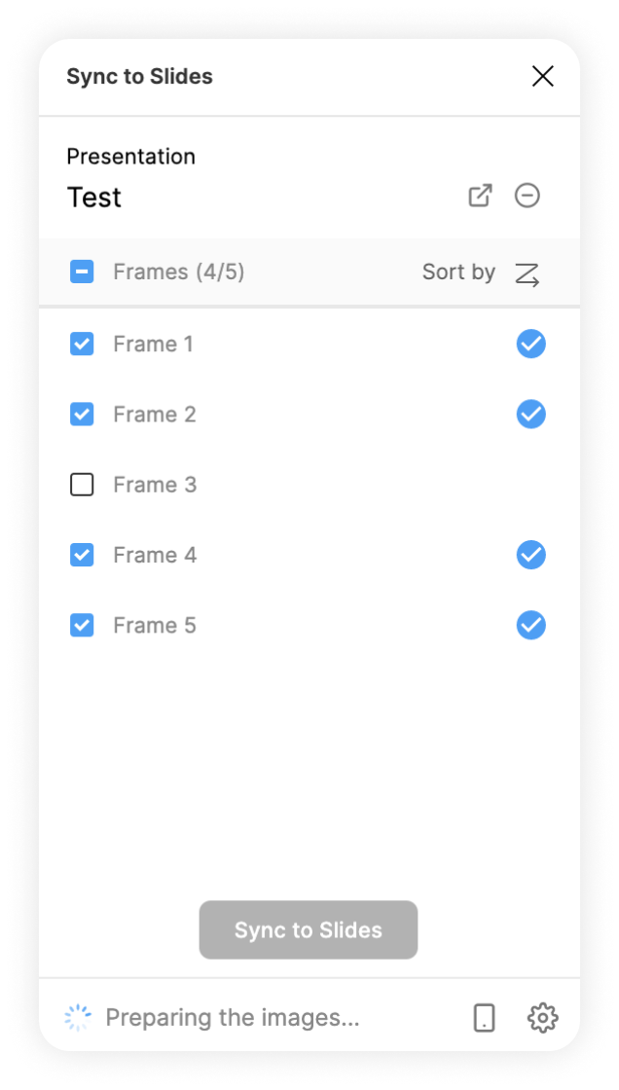Select the Frame 4 list entry

tap(155, 555)
